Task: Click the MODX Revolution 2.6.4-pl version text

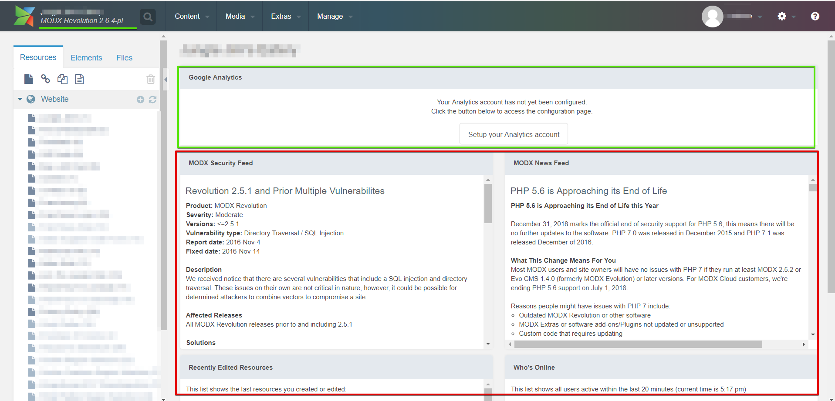Action: 82,20
